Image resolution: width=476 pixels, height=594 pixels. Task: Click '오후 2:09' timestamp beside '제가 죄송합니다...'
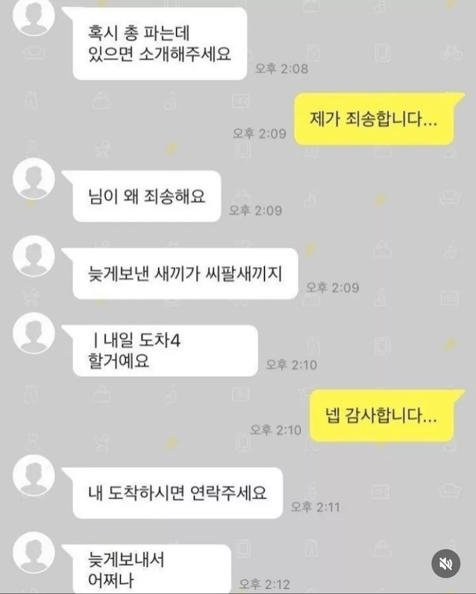pyautogui.click(x=259, y=133)
